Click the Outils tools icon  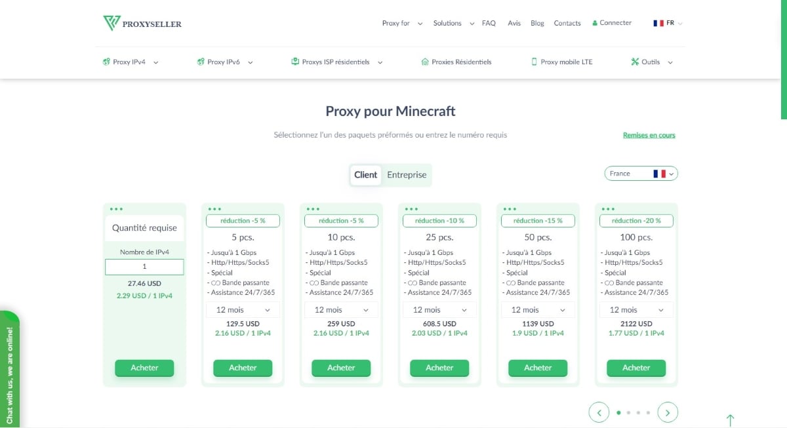(635, 62)
